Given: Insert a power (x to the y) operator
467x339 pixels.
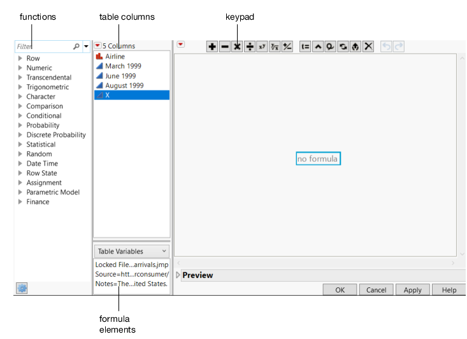Looking at the screenshot, I should tap(262, 47).
